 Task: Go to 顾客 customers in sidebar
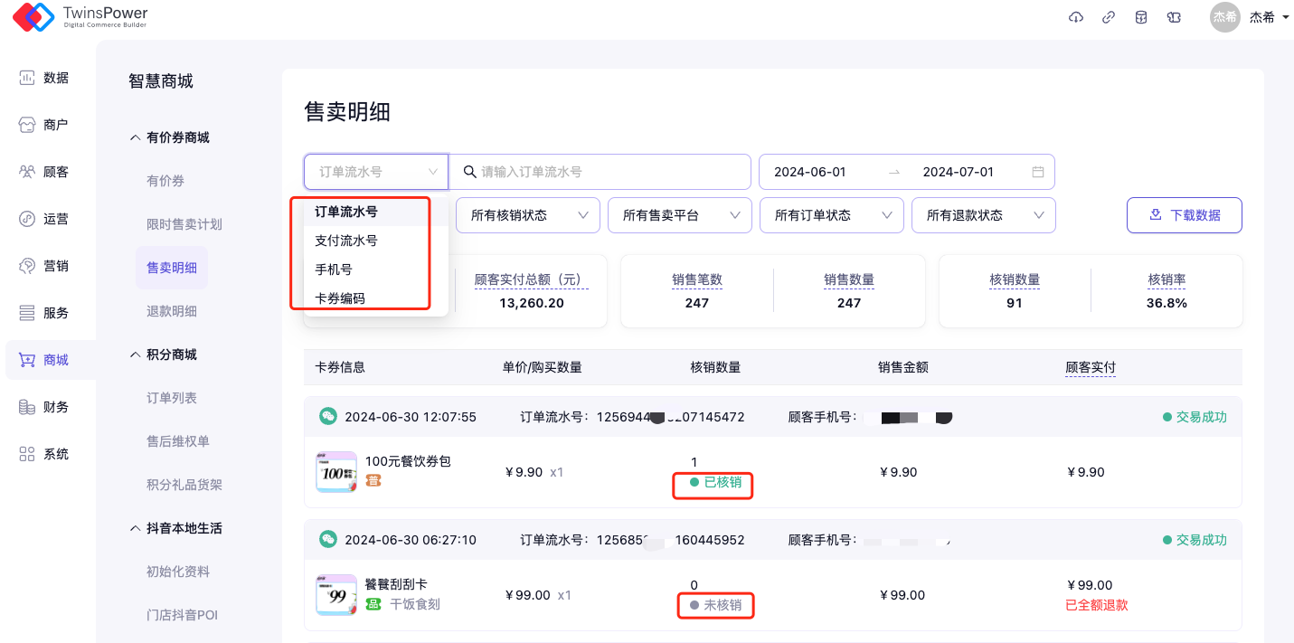click(45, 172)
